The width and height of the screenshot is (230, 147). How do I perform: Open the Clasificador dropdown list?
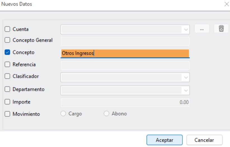pos(186,77)
